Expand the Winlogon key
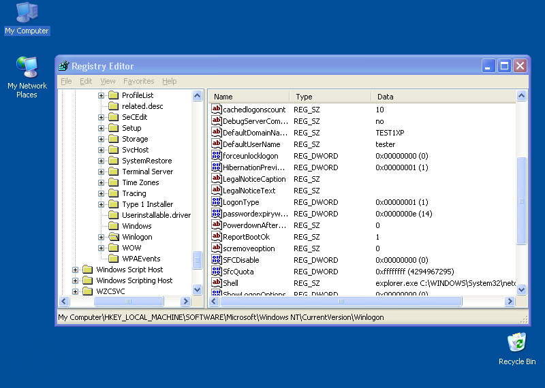 click(101, 238)
